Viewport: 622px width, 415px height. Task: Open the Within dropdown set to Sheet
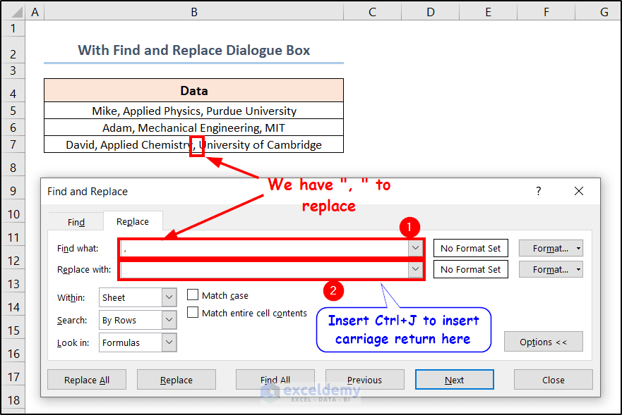[x=169, y=297]
